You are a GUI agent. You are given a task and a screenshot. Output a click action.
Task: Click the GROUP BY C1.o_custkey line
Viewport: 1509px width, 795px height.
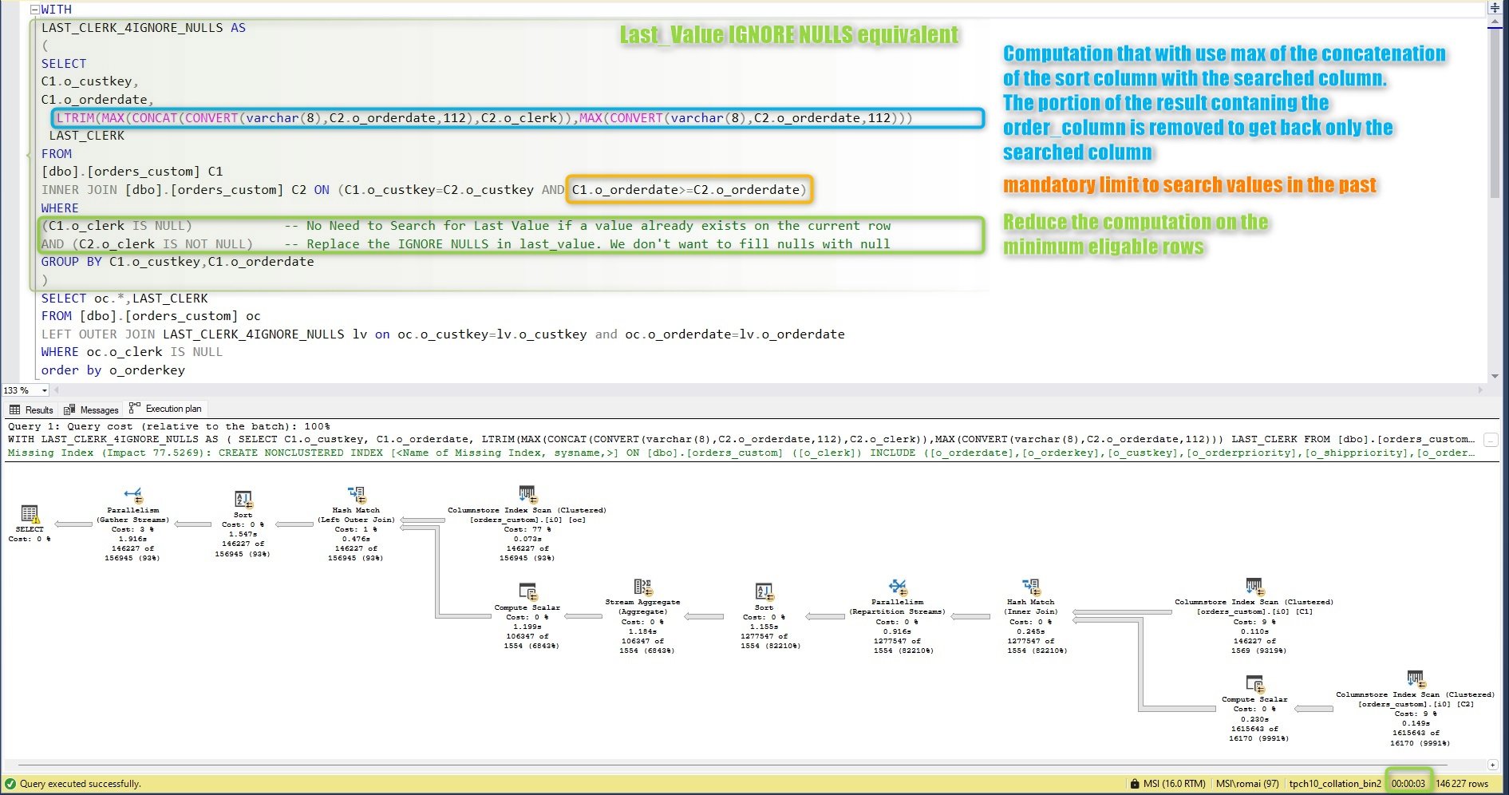point(178,262)
